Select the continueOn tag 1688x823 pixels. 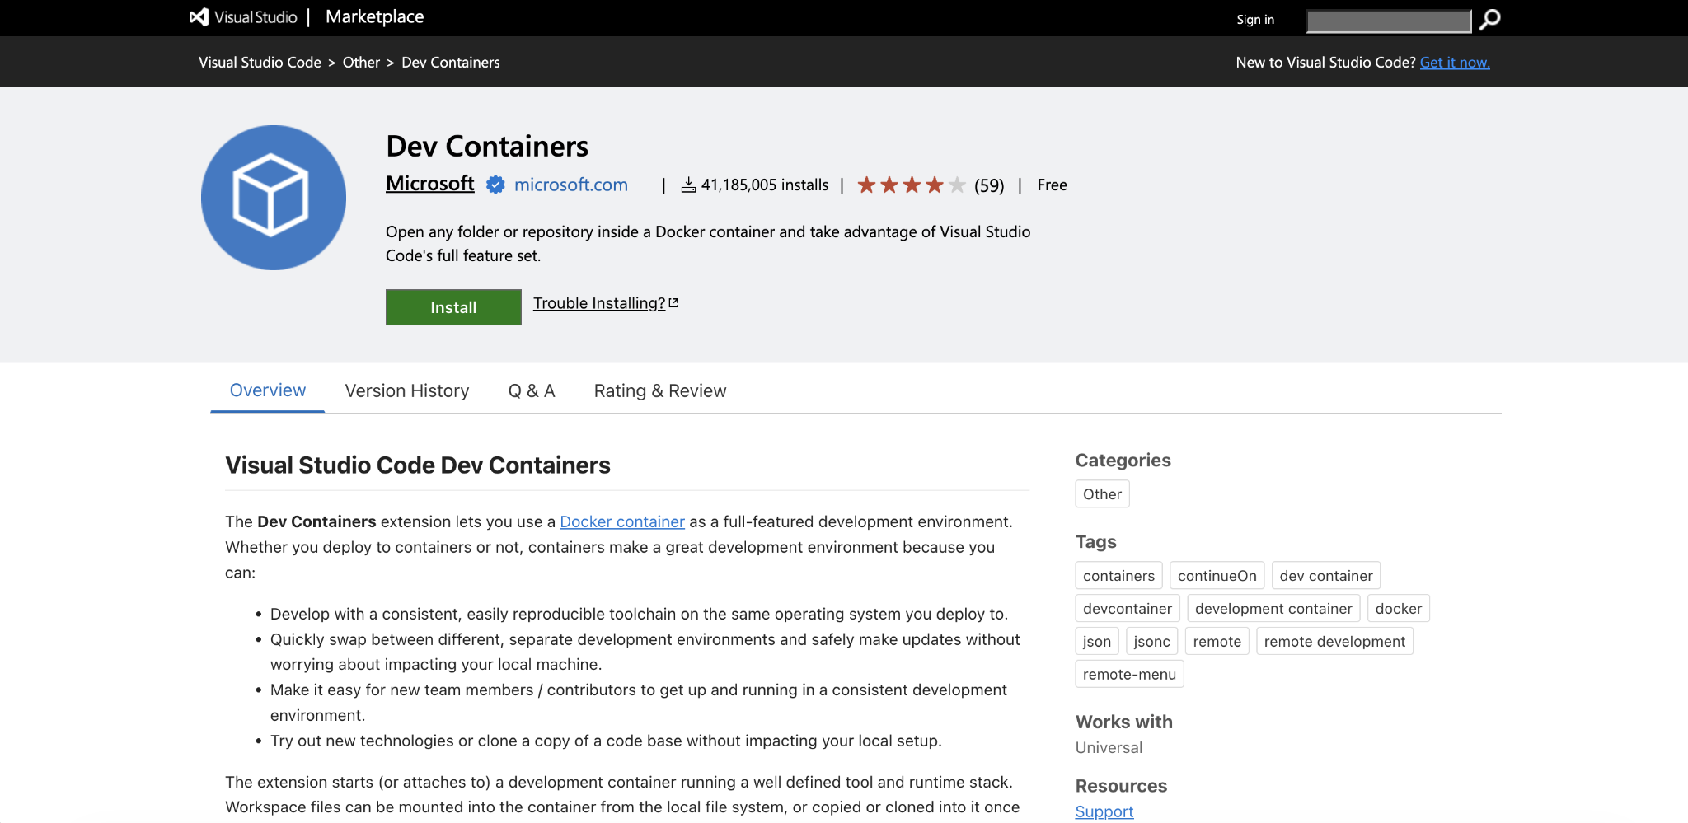1217,576
